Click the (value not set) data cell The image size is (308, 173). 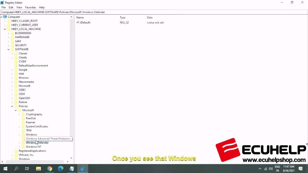click(x=155, y=22)
